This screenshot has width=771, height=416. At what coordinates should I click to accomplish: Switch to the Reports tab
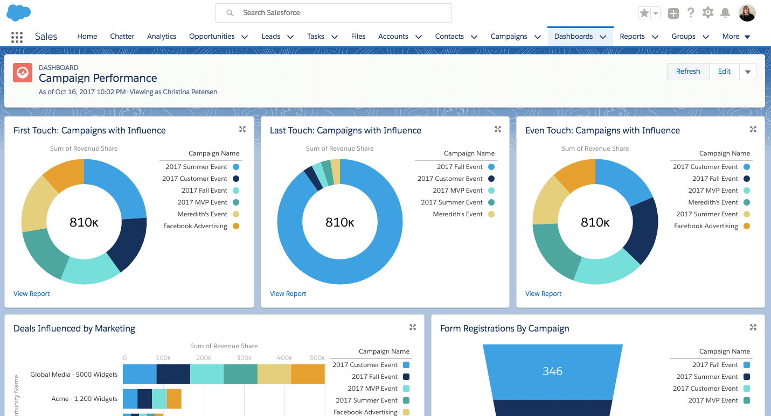click(633, 36)
